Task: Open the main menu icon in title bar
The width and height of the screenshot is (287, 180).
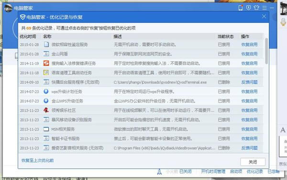Action: coord(265,8)
